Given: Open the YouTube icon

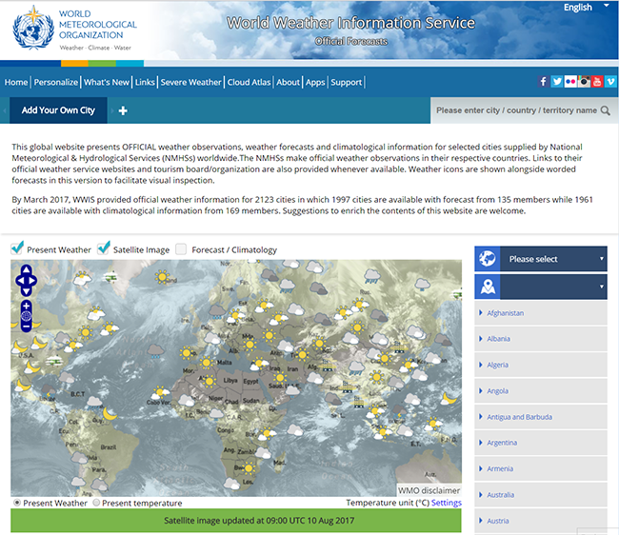Looking at the screenshot, I should click(x=597, y=82).
